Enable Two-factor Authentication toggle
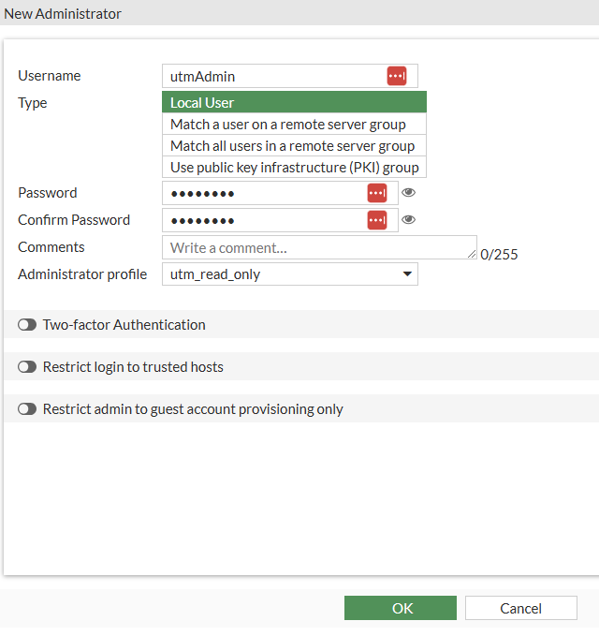This screenshot has height=636, width=599. (x=27, y=325)
